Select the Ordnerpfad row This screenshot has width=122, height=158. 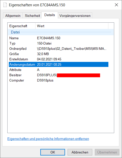tap(58, 49)
